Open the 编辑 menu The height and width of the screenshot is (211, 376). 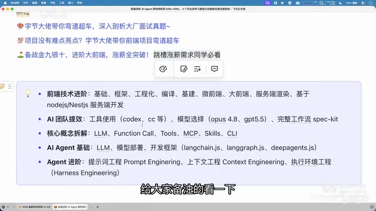[35, 3]
